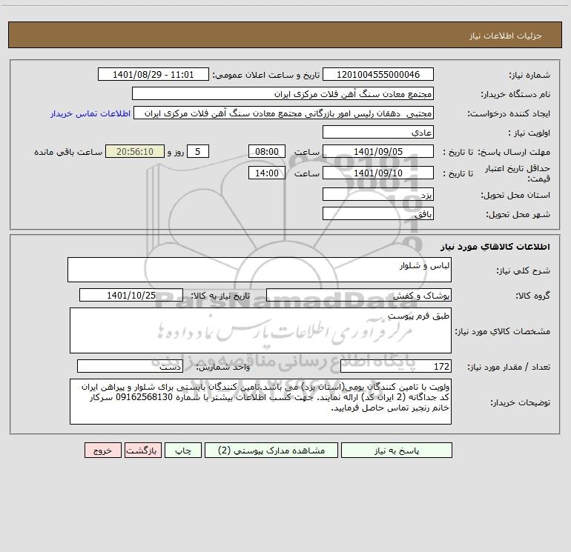This screenshot has height=552, width=571.
Task: Click the توضیحات خریدار label
Action: 521,402
